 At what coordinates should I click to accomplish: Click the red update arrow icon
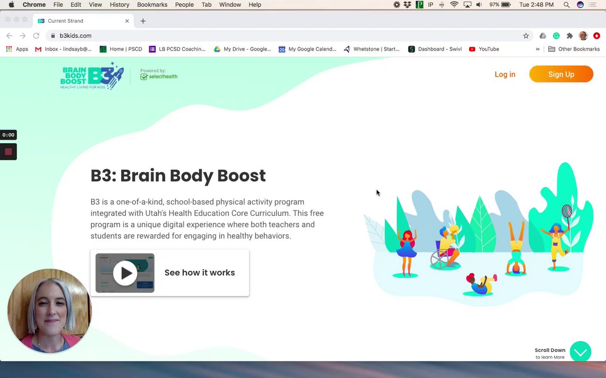[x=597, y=35]
